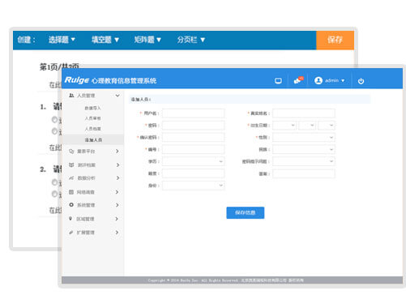Open 选择题 menu in survey window
406x295 pixels.
(x=62, y=40)
